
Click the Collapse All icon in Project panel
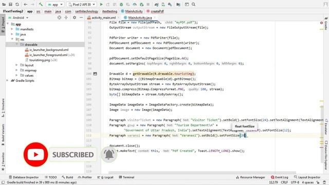[66, 18]
